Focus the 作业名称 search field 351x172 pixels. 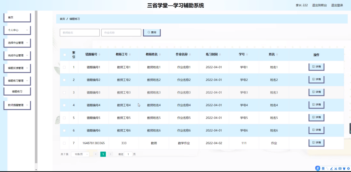[121, 32]
